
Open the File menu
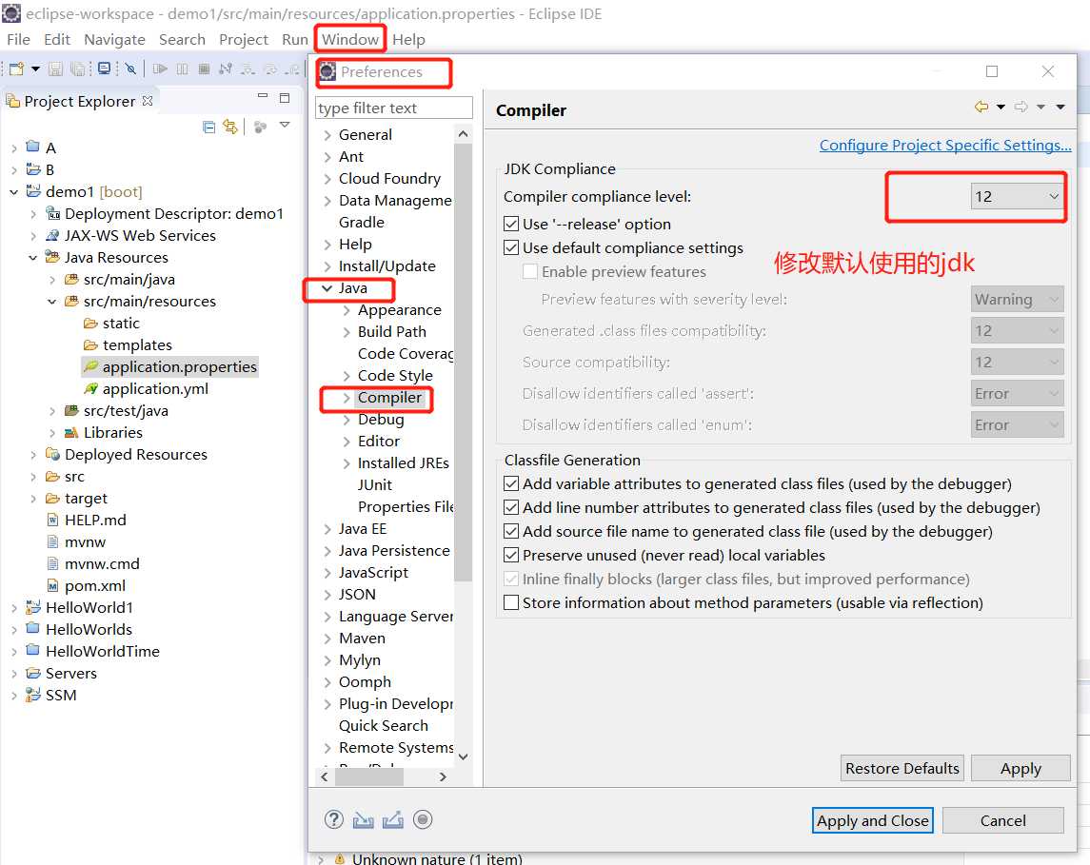click(x=18, y=40)
